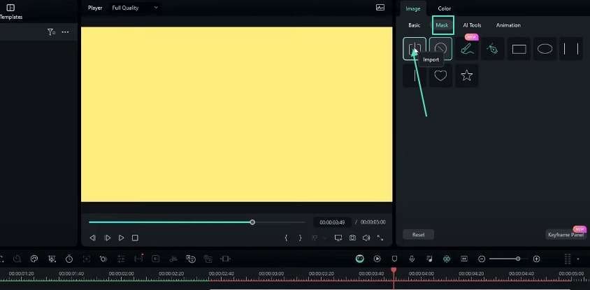Viewport: 590px width, 290px height.
Task: Click the tag icon in timeline toolbar
Action: (103, 259)
